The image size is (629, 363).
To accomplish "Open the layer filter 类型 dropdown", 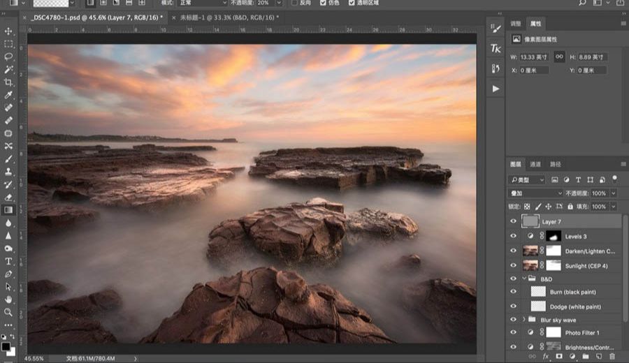I will [527, 180].
